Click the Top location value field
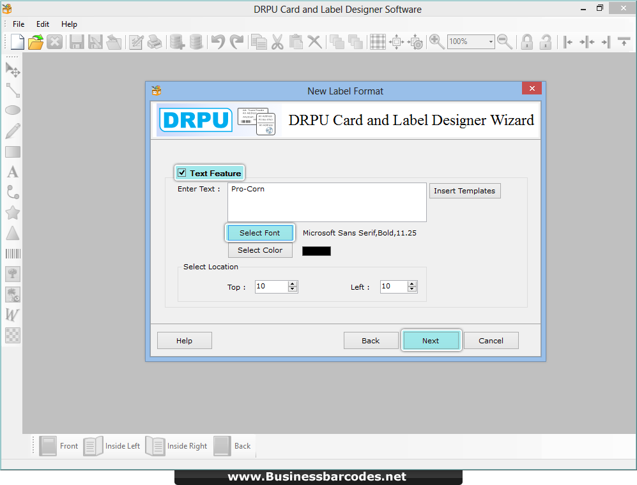This screenshot has width=637, height=485. 272,287
